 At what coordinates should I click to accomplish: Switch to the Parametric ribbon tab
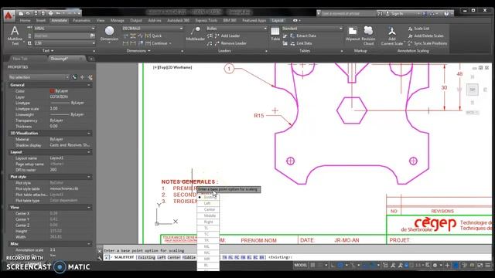coord(81,21)
